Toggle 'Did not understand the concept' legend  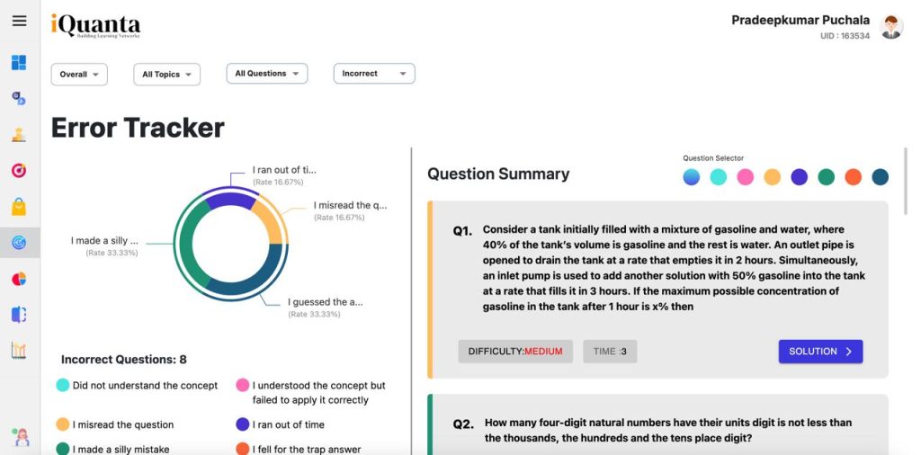pyautogui.click(x=137, y=385)
